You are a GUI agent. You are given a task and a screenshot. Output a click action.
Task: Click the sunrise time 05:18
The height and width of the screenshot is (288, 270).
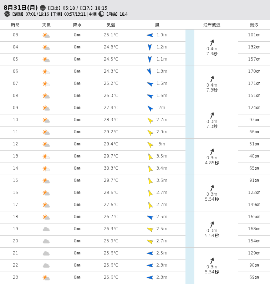69,8
